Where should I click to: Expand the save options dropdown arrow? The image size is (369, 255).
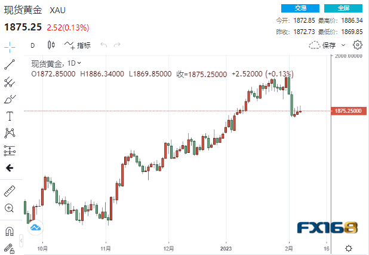click(342, 45)
